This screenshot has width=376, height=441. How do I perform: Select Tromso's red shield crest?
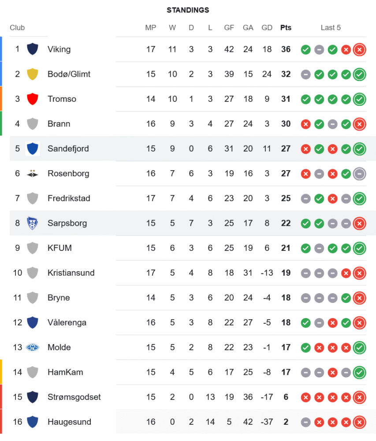[x=33, y=99]
